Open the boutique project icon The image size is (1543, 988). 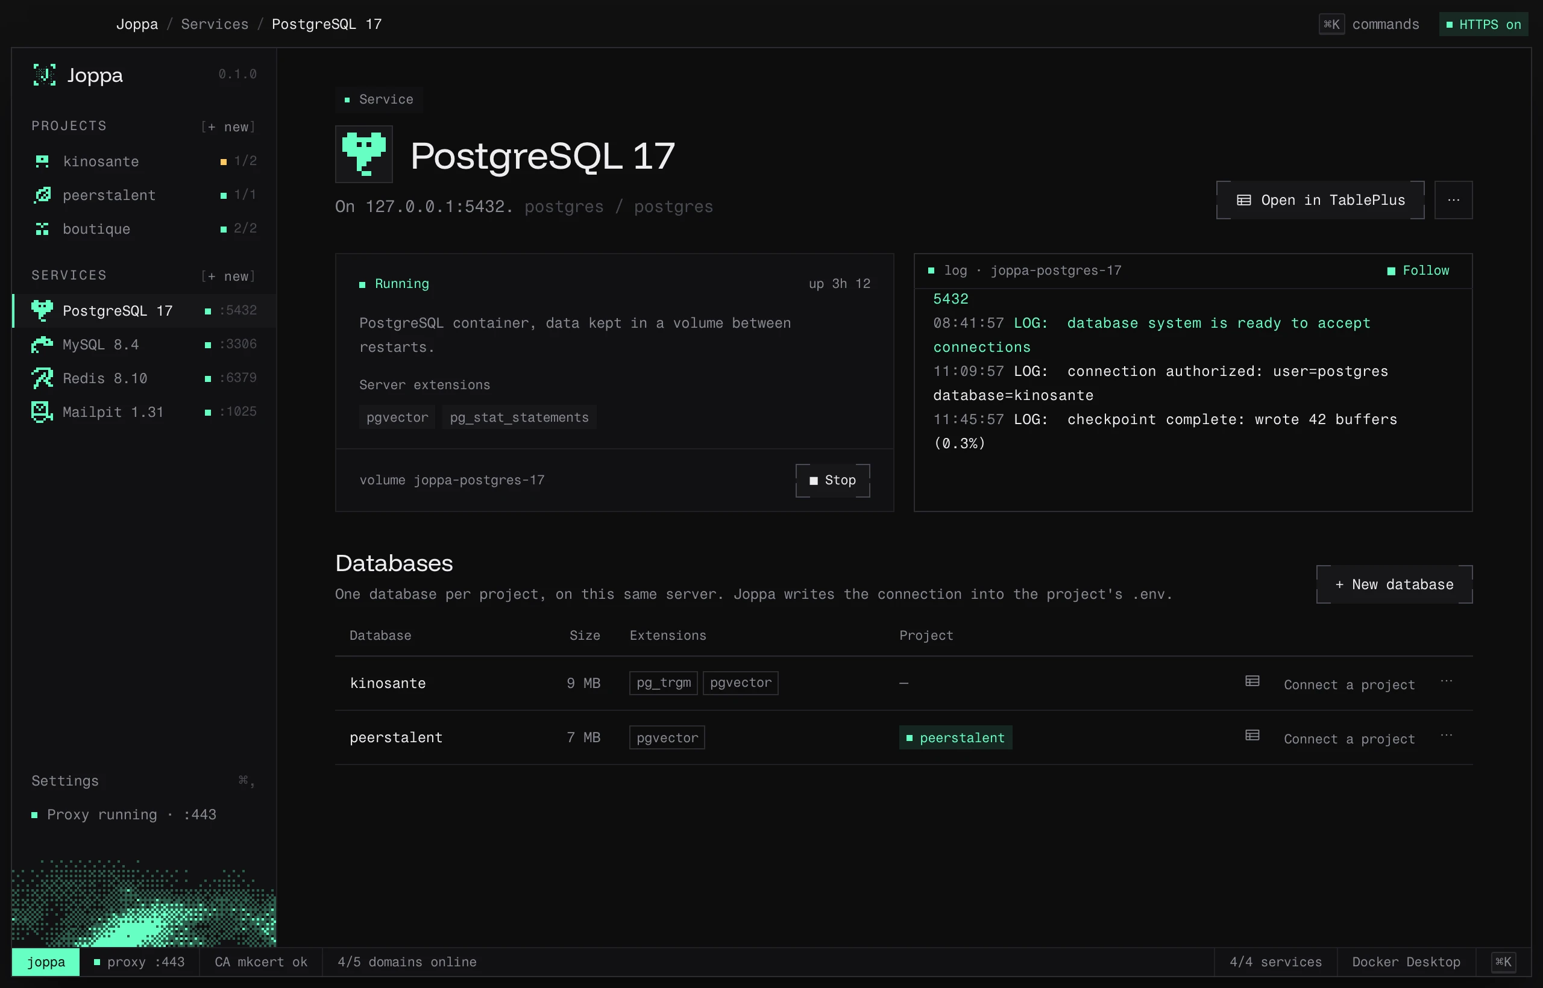coord(42,229)
